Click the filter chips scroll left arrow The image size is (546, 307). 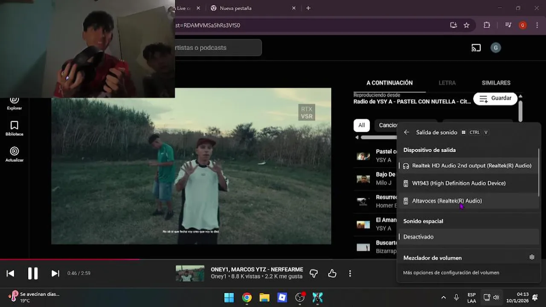click(x=357, y=137)
